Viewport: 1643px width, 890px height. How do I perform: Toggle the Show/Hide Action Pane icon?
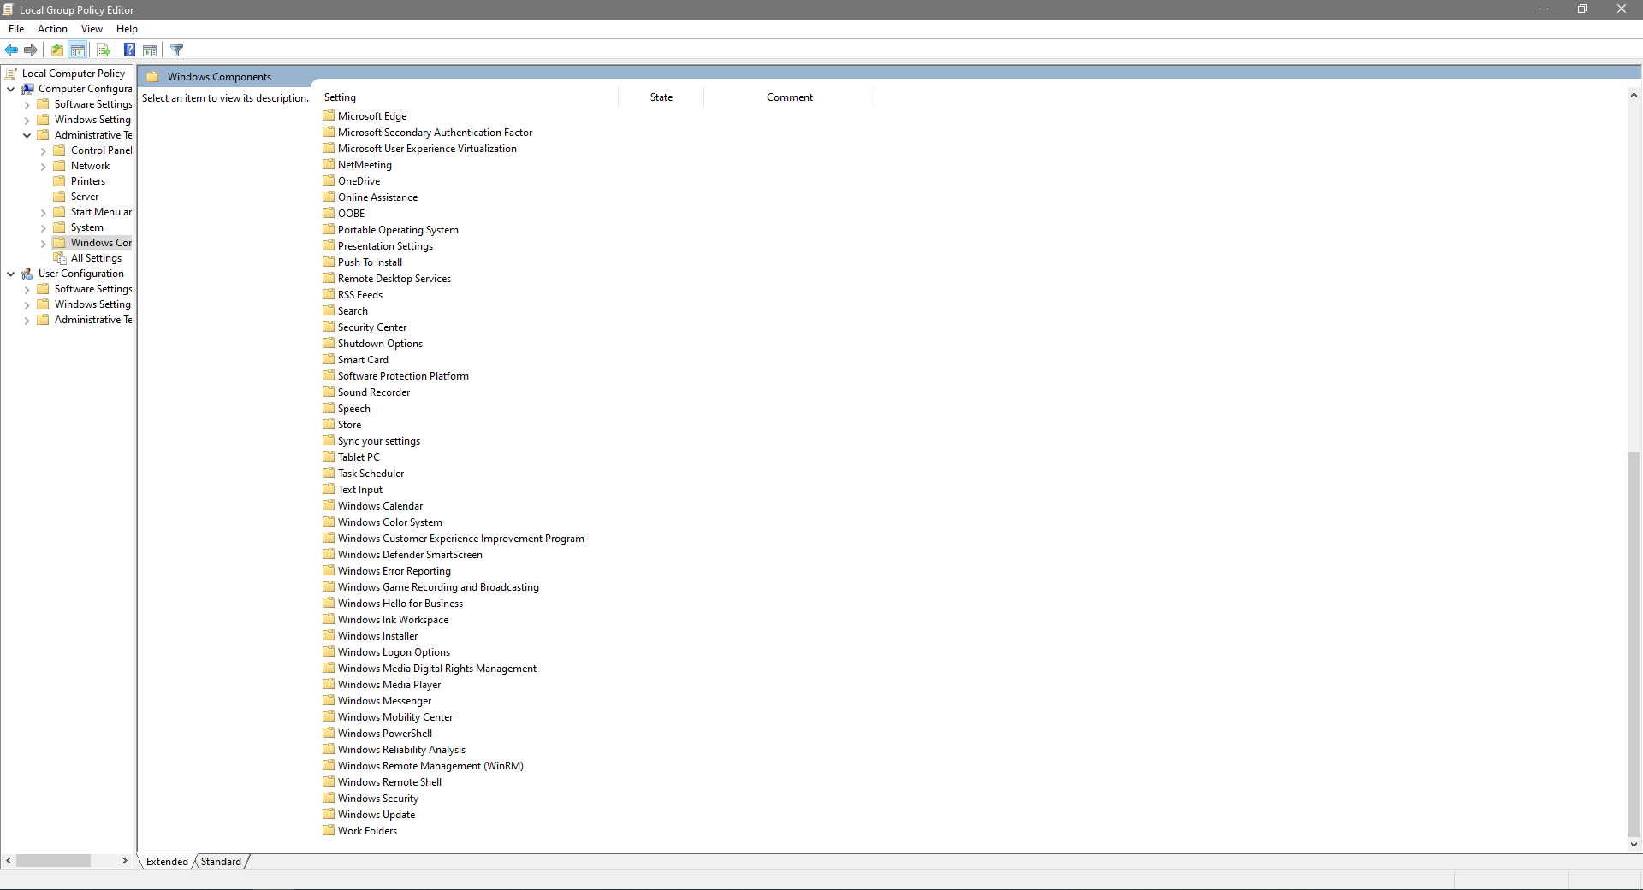tap(150, 50)
